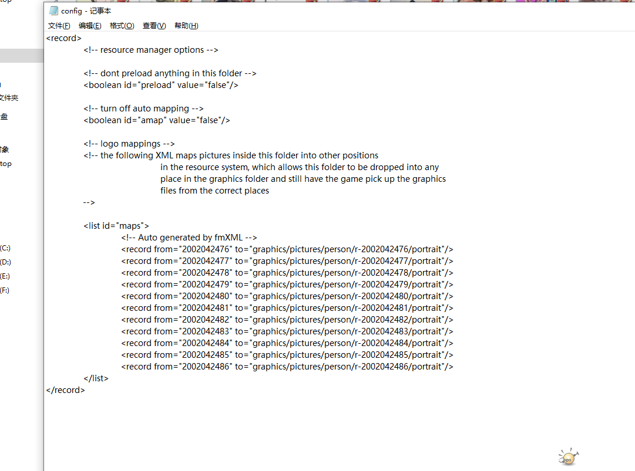This screenshot has width=635, height=471.
Task: Place cursor on the list id="maps" line
Action: coord(116,226)
